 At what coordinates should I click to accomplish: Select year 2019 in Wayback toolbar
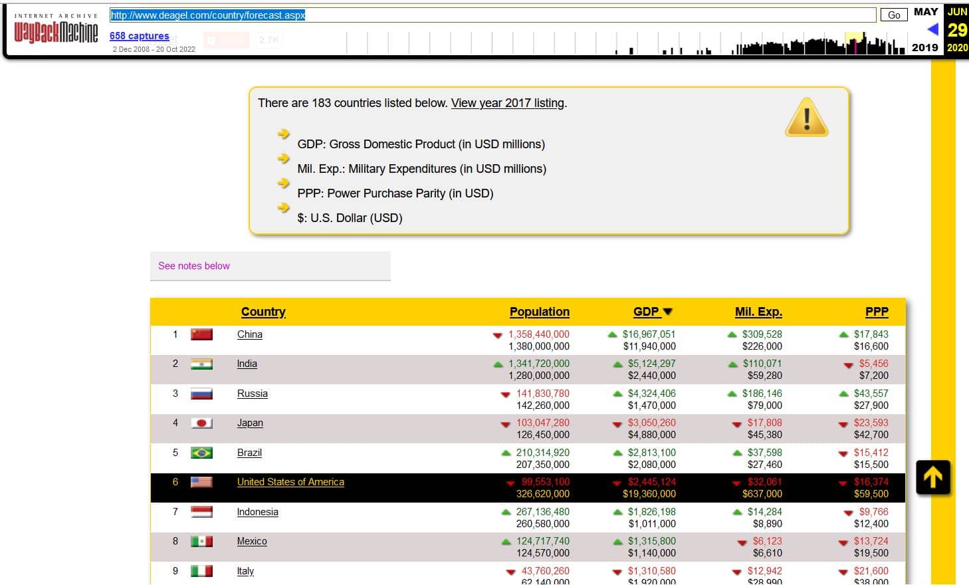924,48
